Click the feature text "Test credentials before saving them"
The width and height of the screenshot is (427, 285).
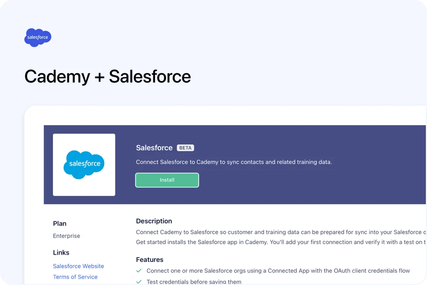pyautogui.click(x=194, y=282)
